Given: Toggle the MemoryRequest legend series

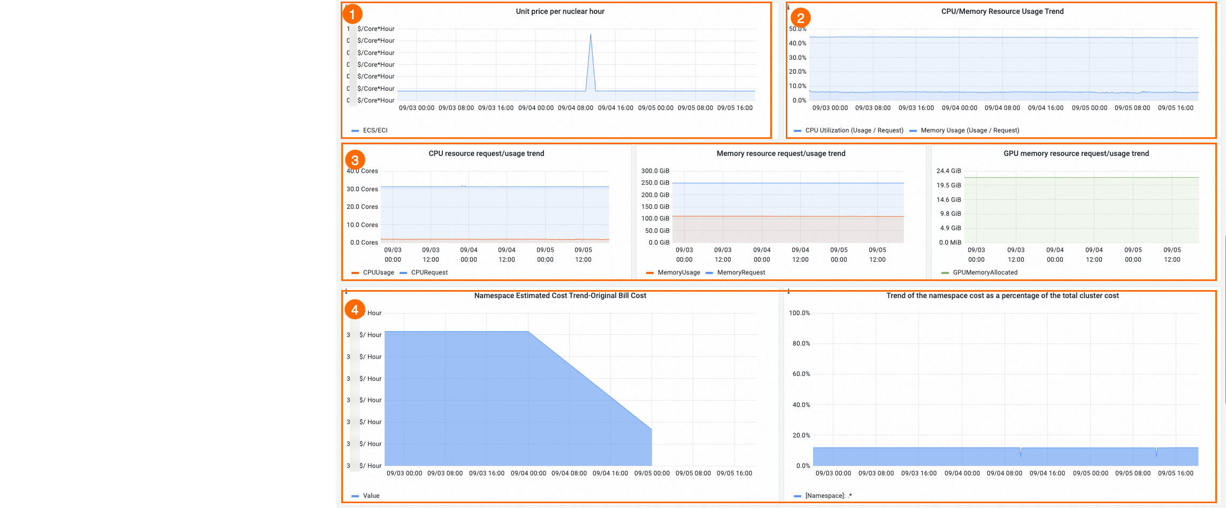Looking at the screenshot, I should (741, 272).
